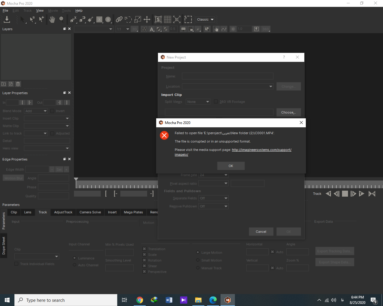Image resolution: width=383 pixels, height=306 pixels.
Task: Select the Create X-Spline layer tool
Action: (73, 19)
